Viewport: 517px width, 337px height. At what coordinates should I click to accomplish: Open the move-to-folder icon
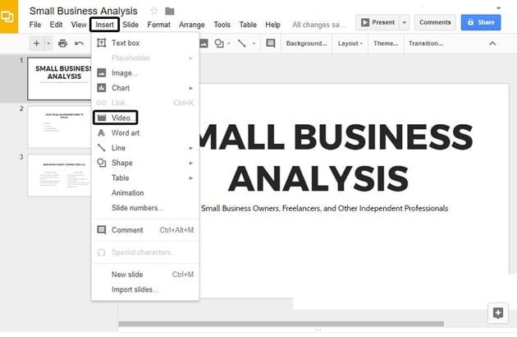(170, 12)
